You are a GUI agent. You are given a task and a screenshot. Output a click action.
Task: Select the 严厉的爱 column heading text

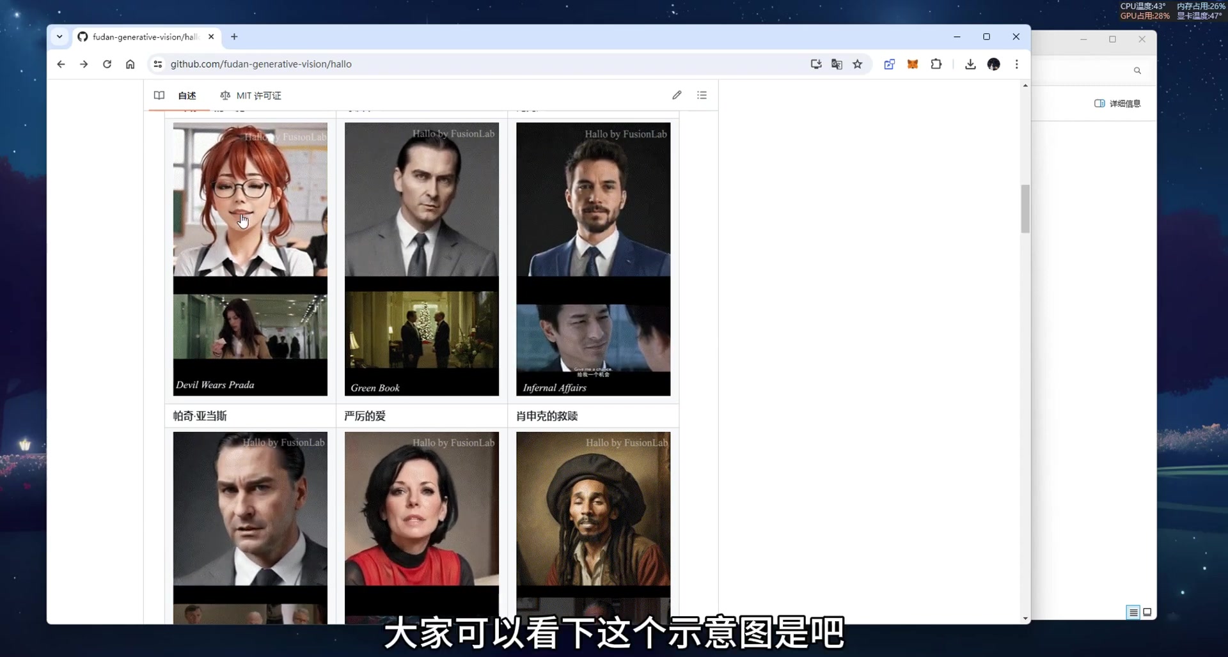point(365,416)
